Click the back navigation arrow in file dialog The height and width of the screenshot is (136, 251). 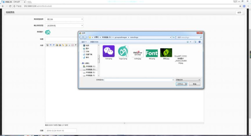pos(81,37)
